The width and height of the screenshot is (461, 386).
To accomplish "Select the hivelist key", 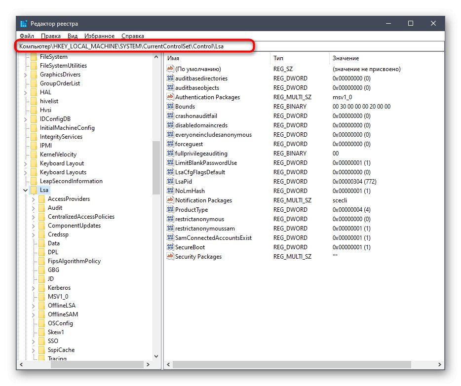I will (49, 101).
